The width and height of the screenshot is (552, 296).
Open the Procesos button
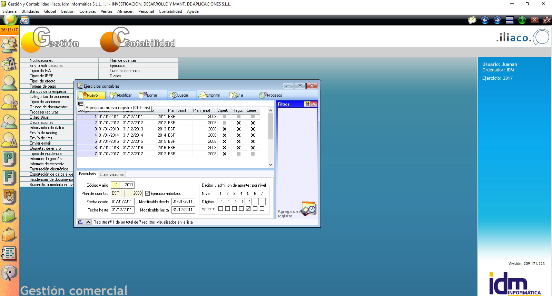(x=271, y=95)
